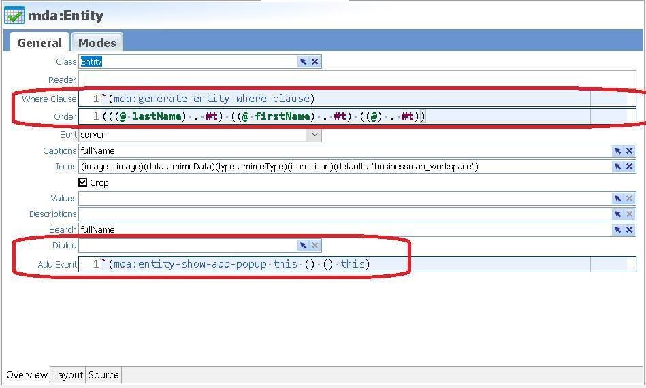The height and width of the screenshot is (388, 646).
Task: Clear the Icons field with X icon
Action: click(x=630, y=167)
